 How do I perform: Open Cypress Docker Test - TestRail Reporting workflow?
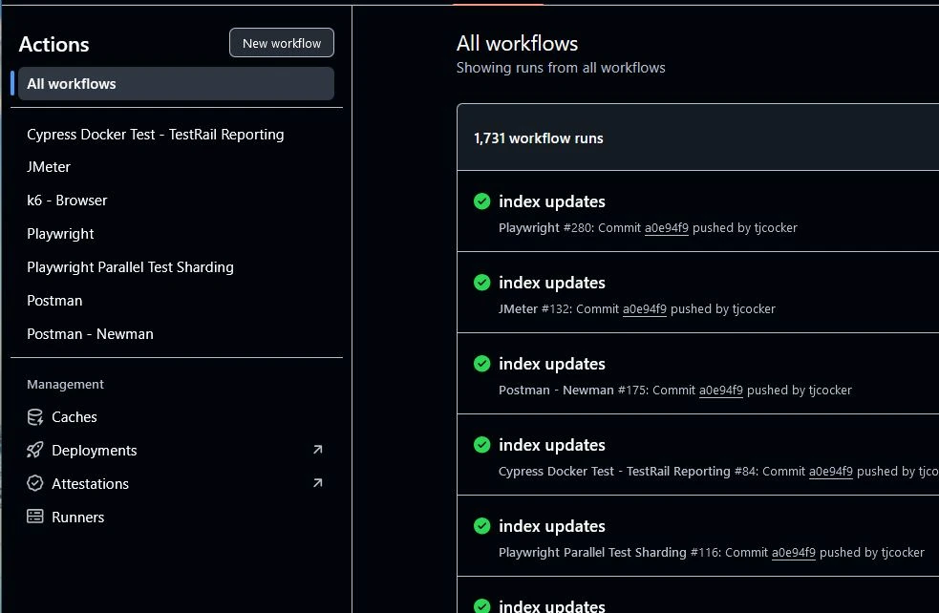pos(156,135)
